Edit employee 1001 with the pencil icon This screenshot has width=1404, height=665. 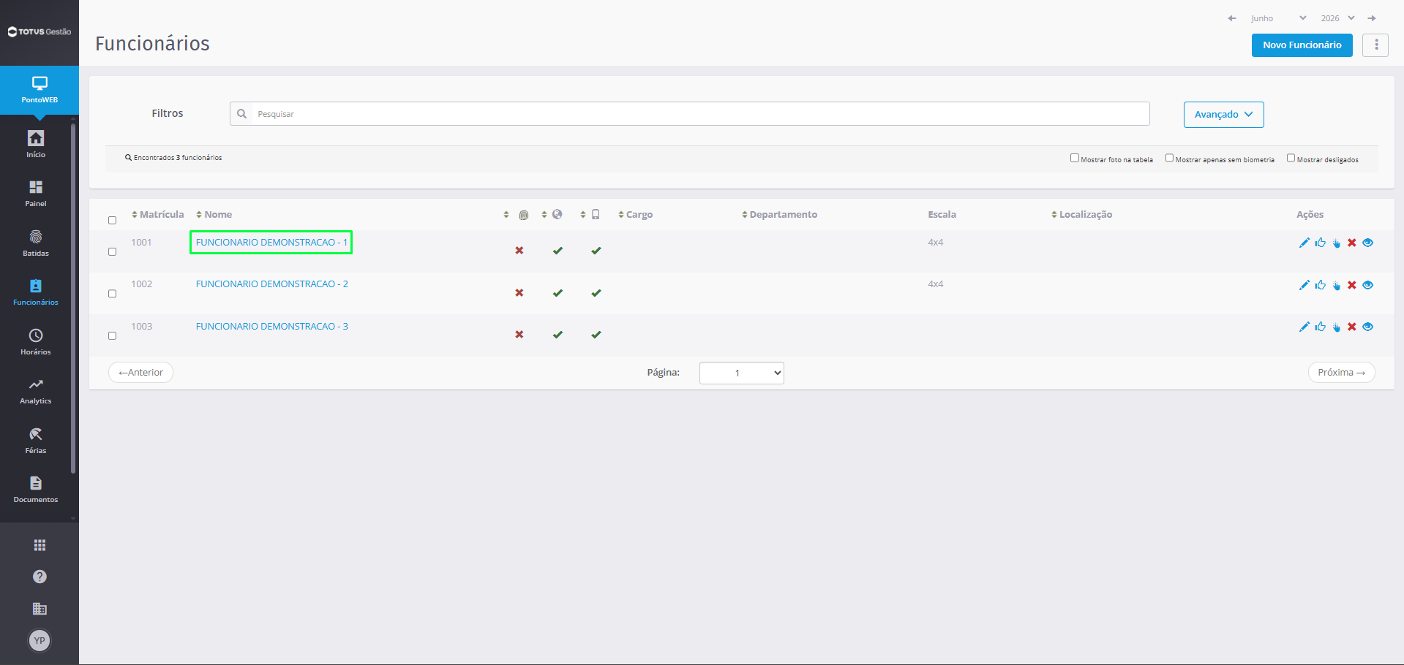[1304, 243]
